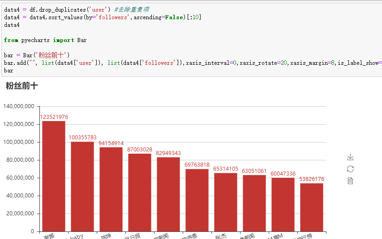
Task: Click the y-axis tick label 20,000,000
Action: [x=20, y=214]
